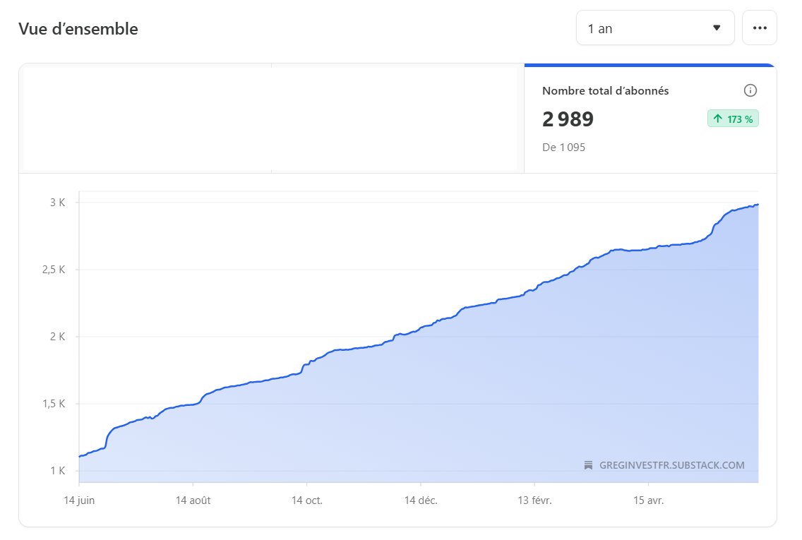
Task: Open the three-dot more options menu
Action: click(760, 28)
